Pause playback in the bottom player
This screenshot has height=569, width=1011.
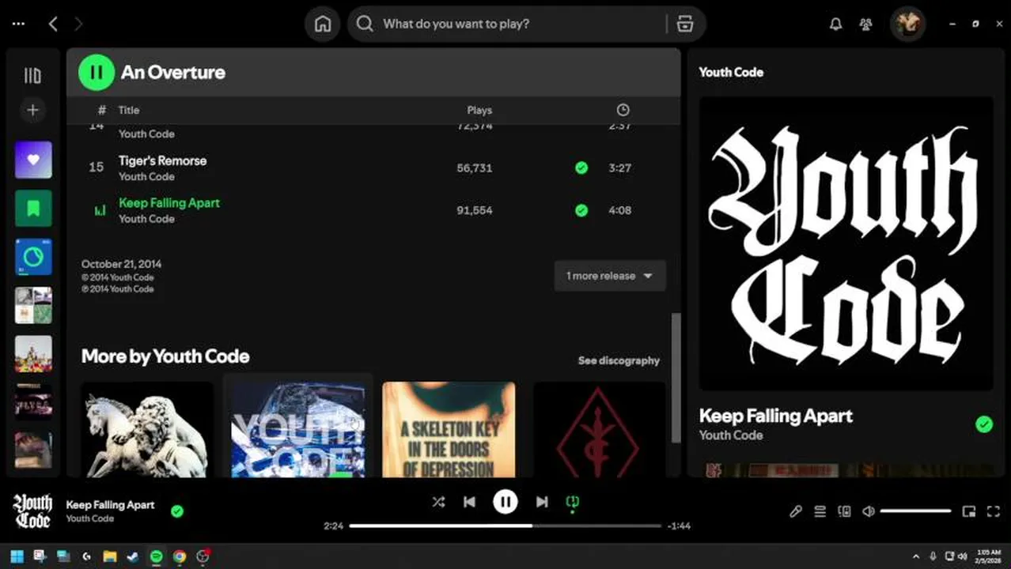coord(505,502)
